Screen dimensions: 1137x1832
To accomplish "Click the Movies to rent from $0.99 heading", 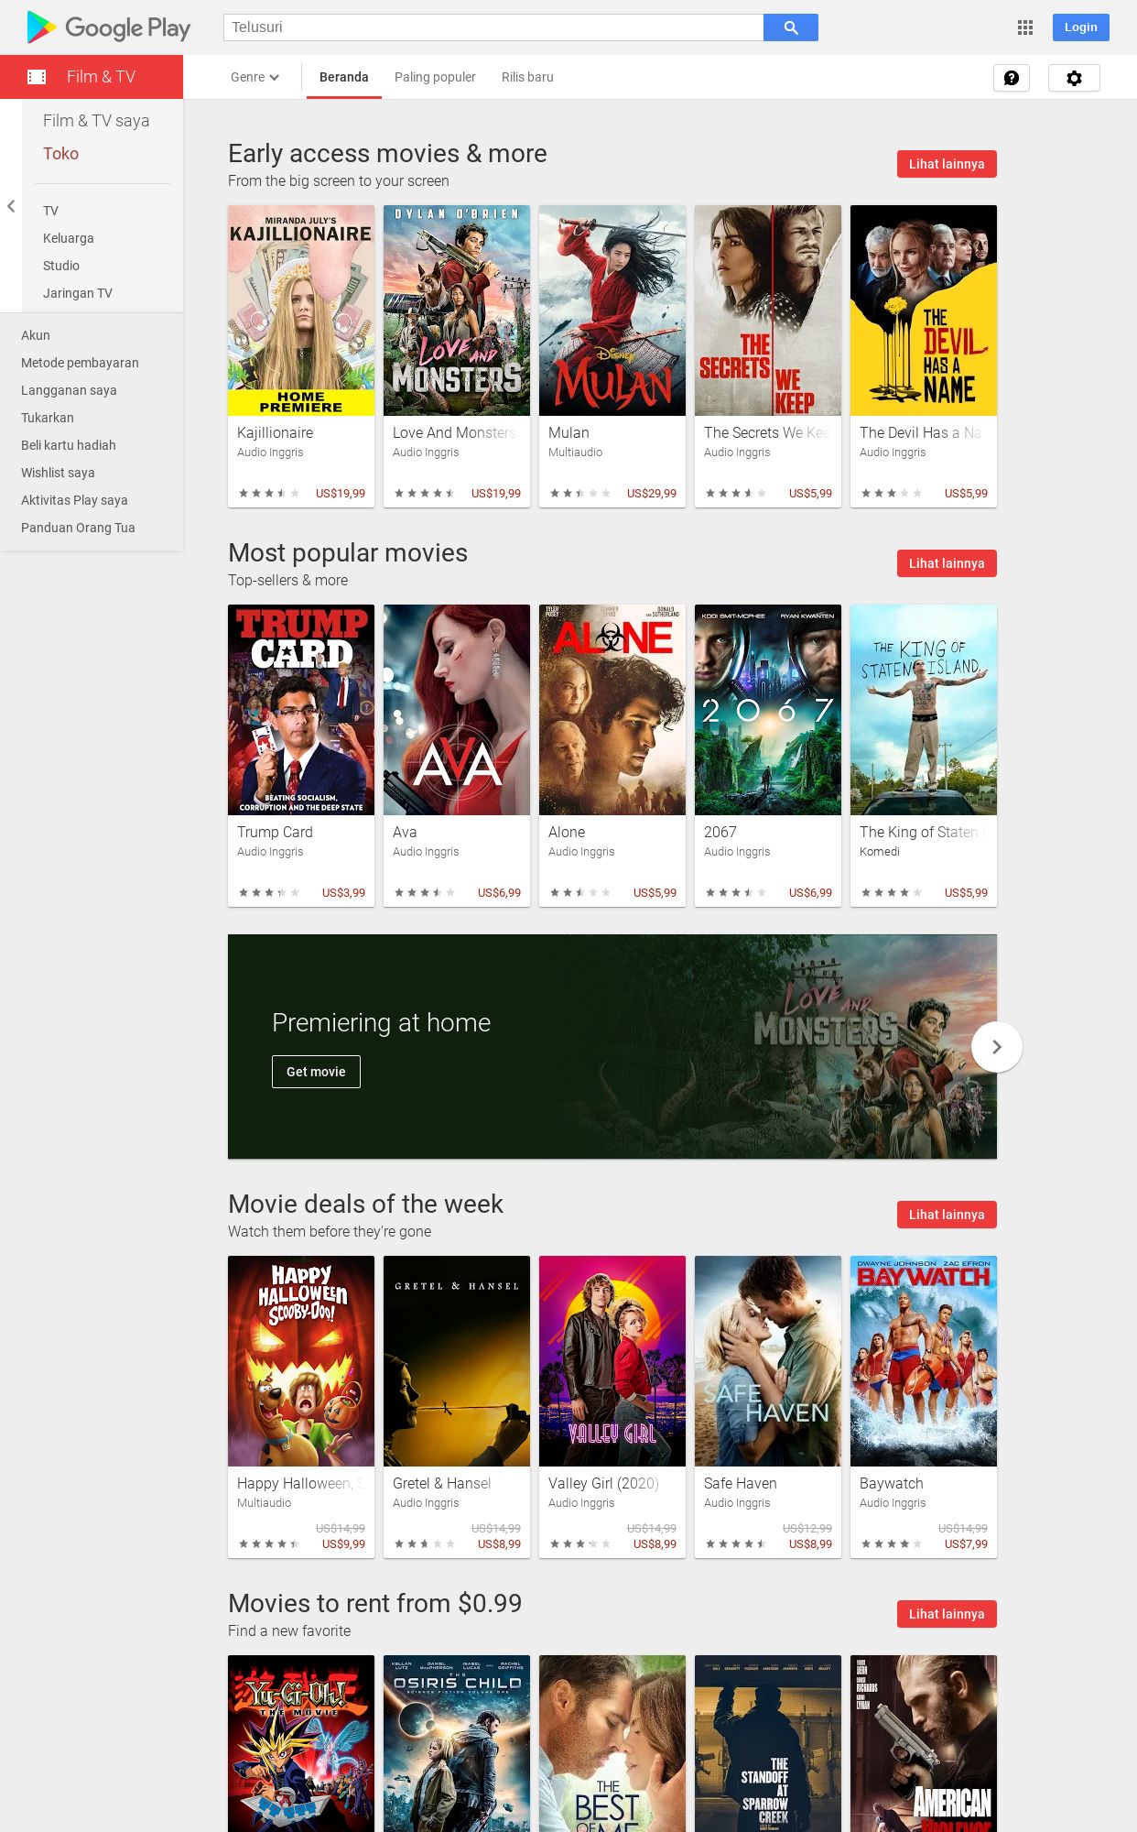I will (x=374, y=1603).
